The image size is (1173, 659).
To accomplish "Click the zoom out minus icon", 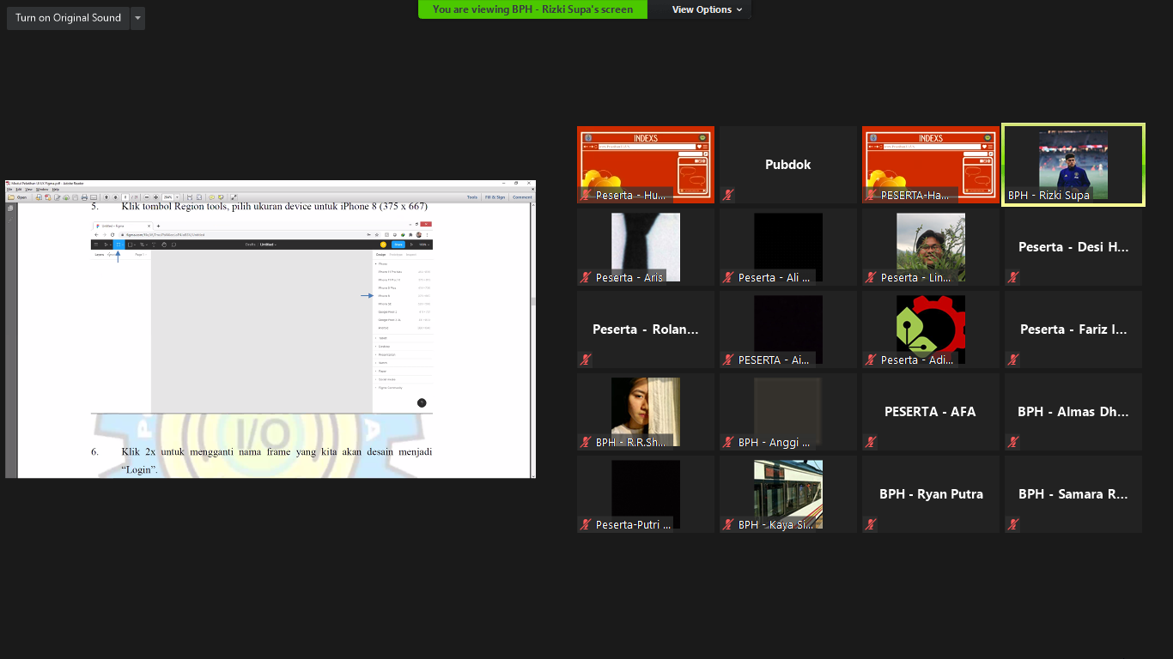I will 147,197.
